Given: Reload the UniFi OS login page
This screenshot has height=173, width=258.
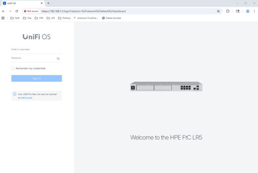Looking at the screenshot, I should (x=17, y=11).
